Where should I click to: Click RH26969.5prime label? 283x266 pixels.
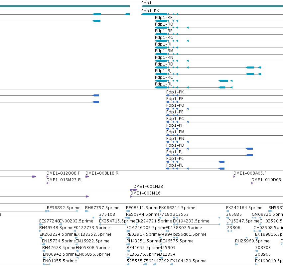click(252, 241)
